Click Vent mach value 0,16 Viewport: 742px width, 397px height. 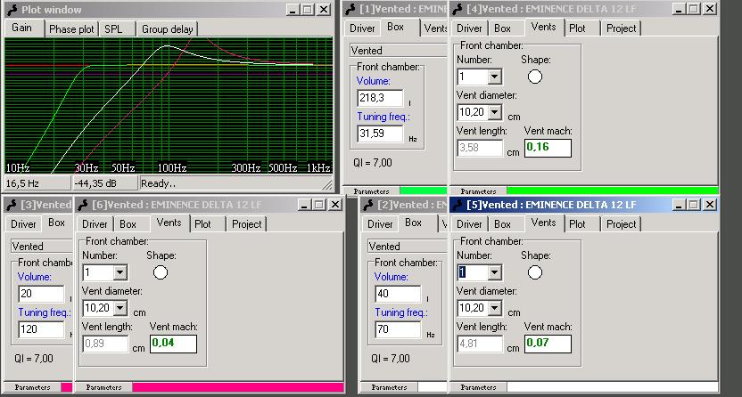coord(548,148)
